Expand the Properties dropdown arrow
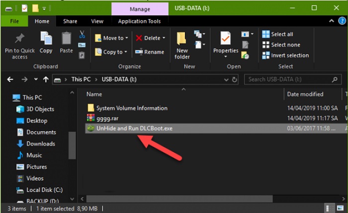Screen dimensions: 348x213 (226, 57)
